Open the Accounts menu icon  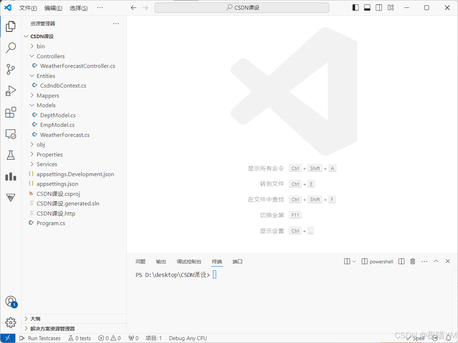11,302
